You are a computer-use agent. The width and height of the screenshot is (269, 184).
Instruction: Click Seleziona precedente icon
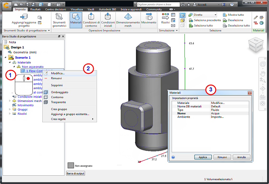(x=191, y=20)
